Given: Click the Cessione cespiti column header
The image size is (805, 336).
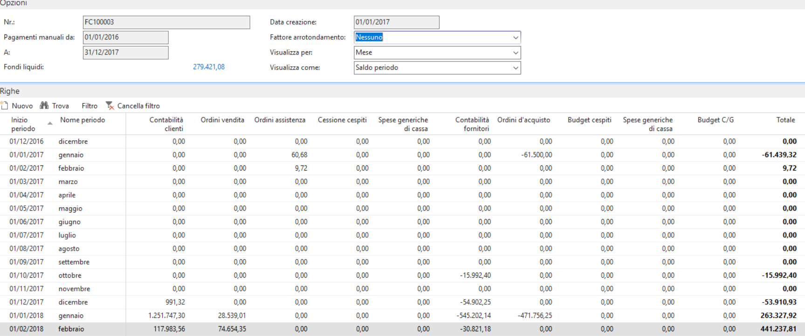Looking at the screenshot, I should (x=342, y=120).
